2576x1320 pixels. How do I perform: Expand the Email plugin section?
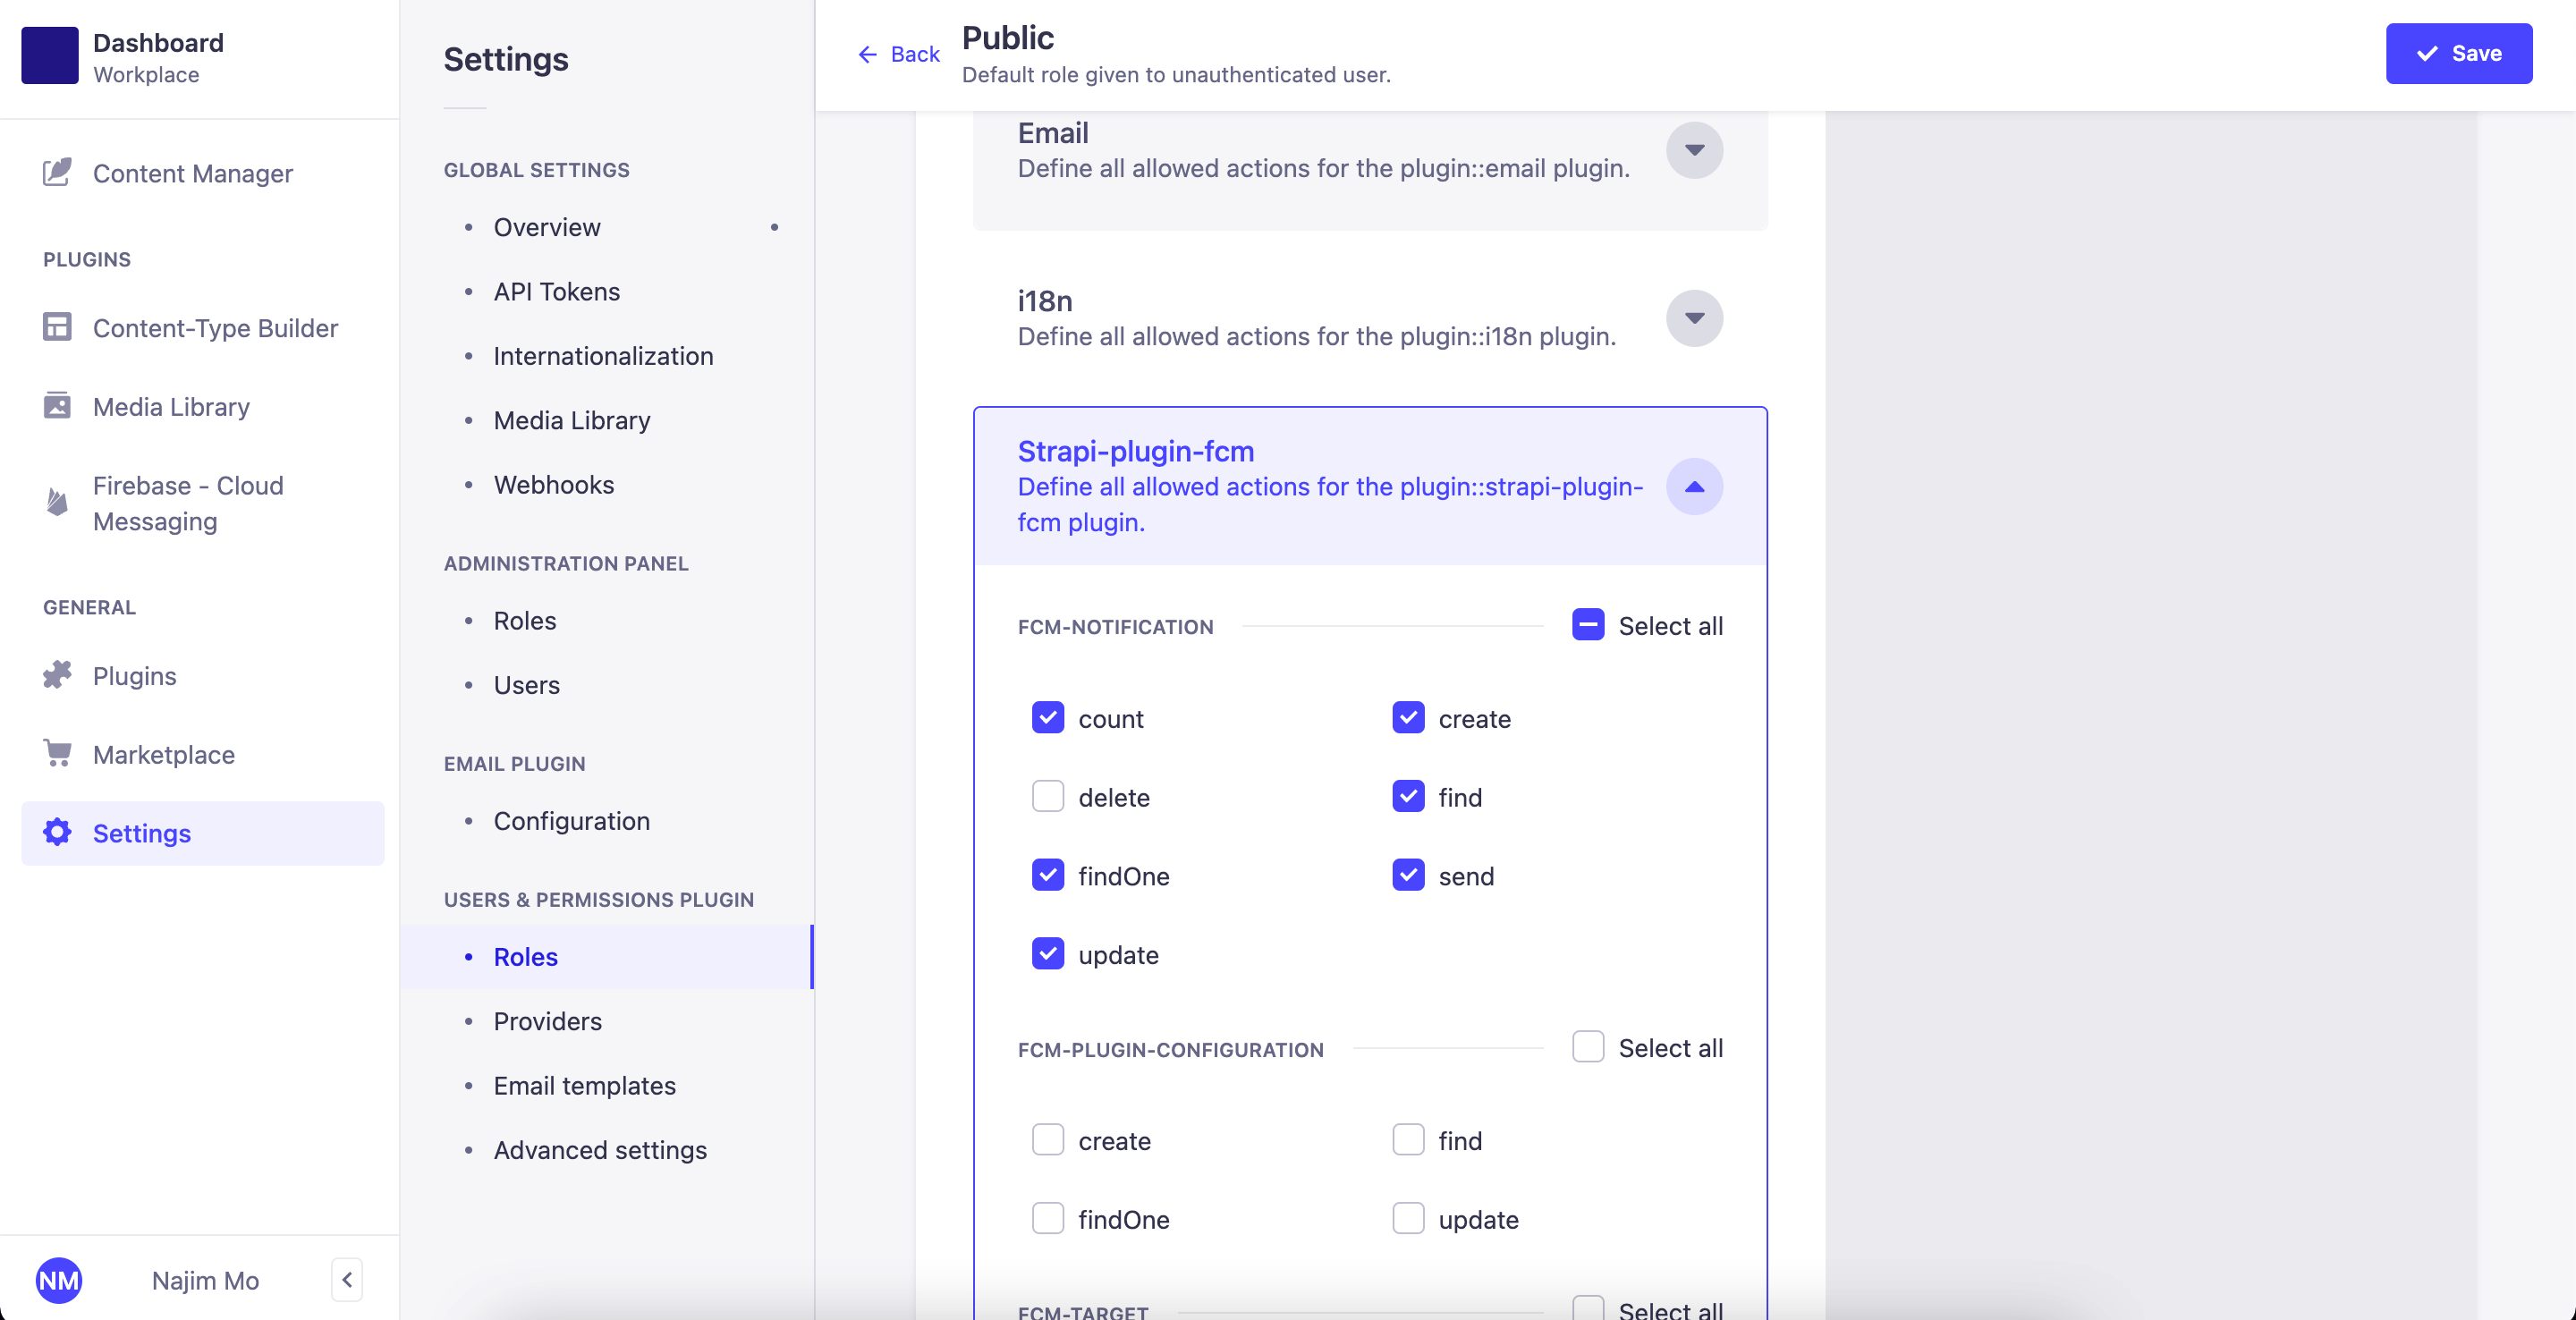1696,150
